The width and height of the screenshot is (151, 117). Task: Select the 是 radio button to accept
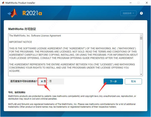tap(42, 81)
